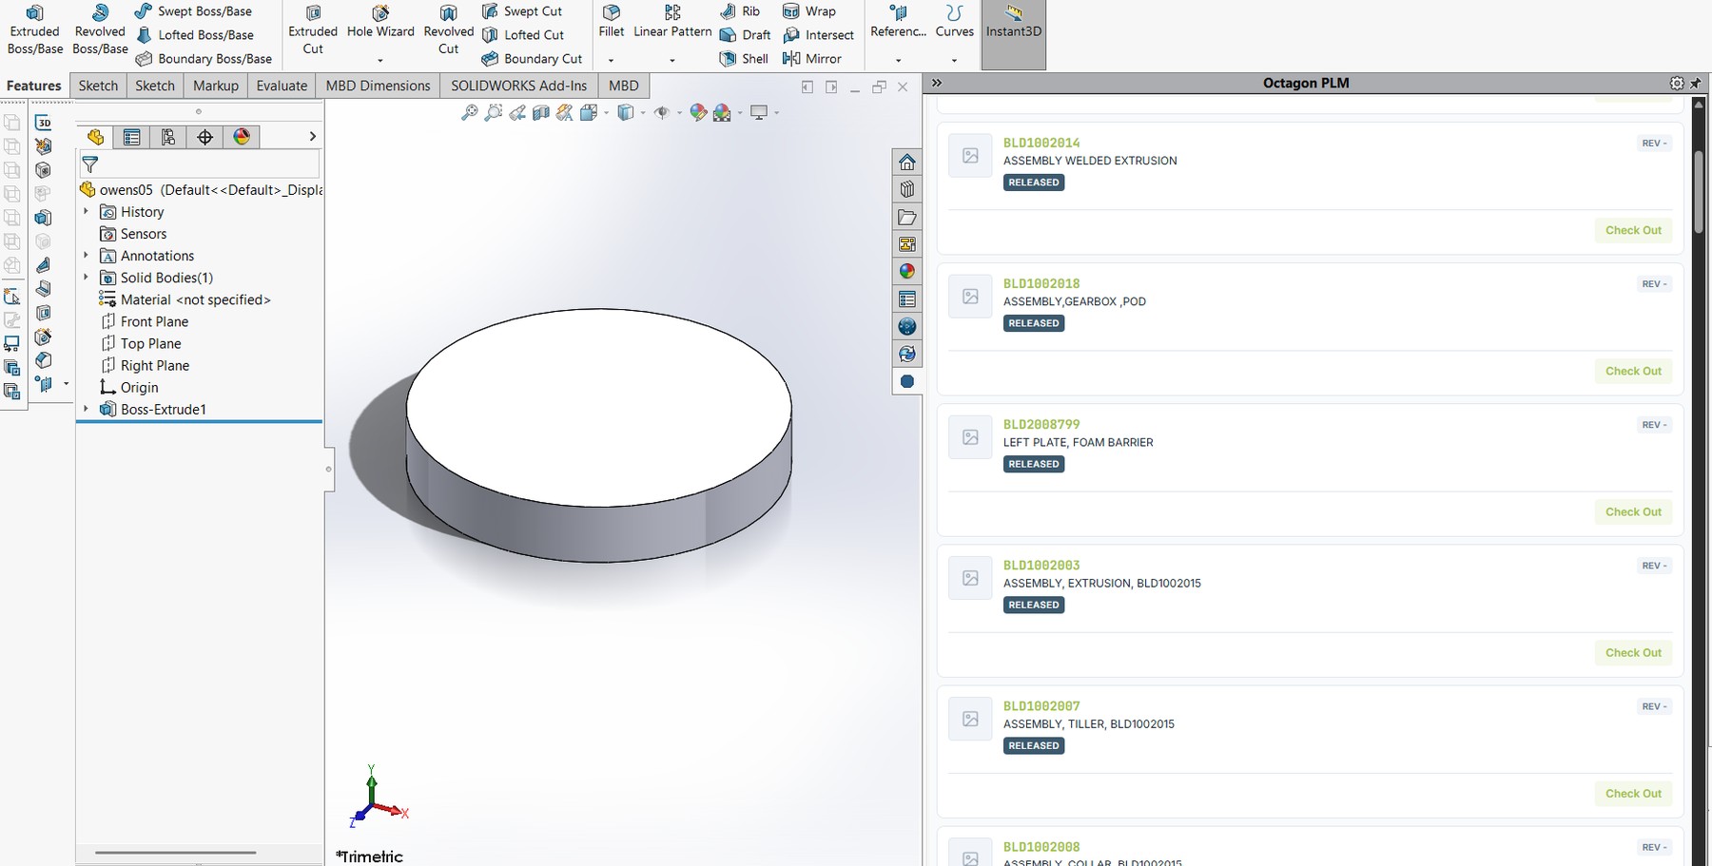Switch to SOLIDWORKS Add-Ins tab
Image resolution: width=1712 pixels, height=866 pixels.
[x=519, y=86]
